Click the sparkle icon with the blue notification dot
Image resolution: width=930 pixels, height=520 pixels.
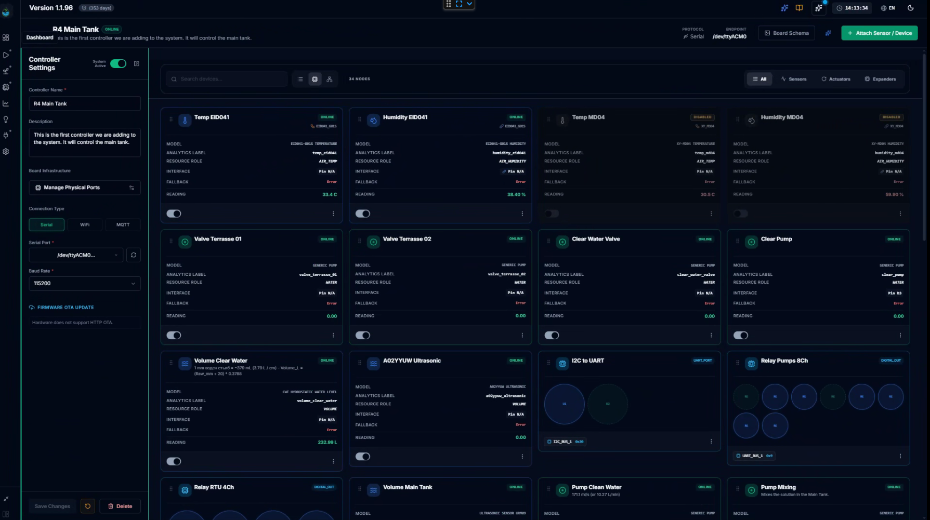pyautogui.click(x=819, y=8)
